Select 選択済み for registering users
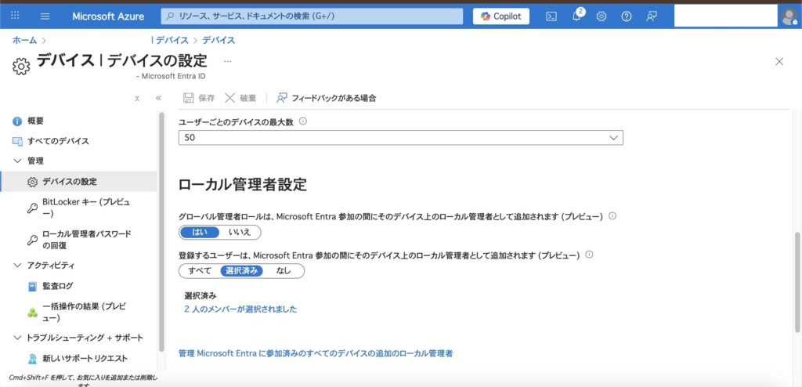Image resolution: width=802 pixels, height=387 pixels. 242,271
